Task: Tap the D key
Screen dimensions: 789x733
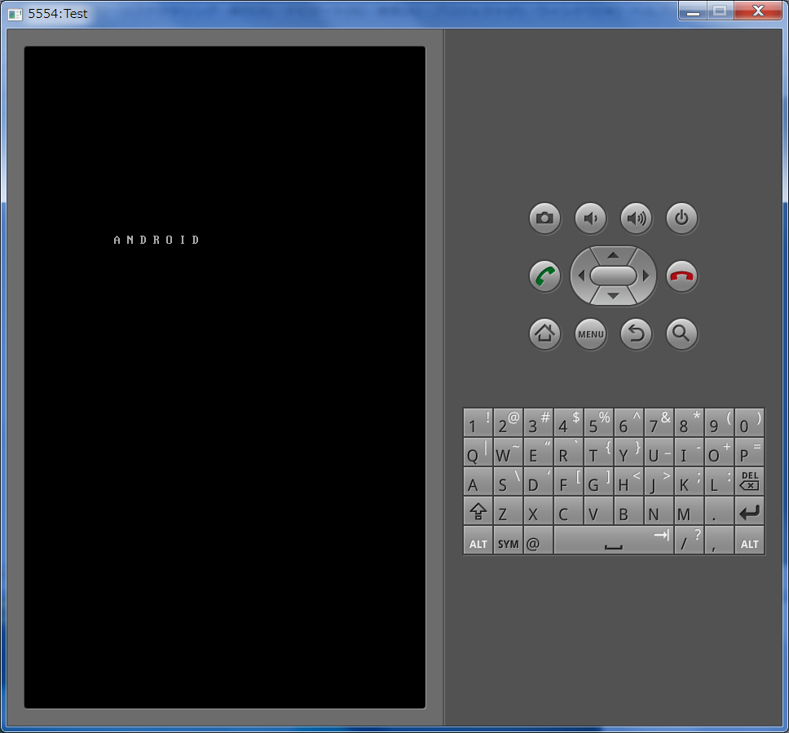Action: coord(538,481)
